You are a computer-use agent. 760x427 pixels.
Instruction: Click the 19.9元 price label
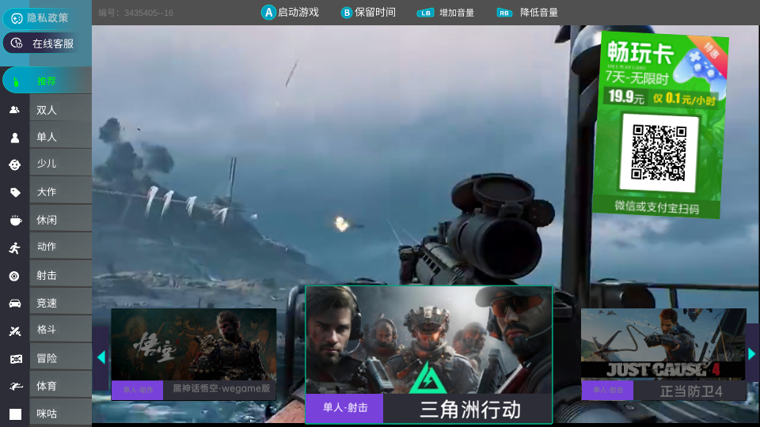tap(626, 96)
